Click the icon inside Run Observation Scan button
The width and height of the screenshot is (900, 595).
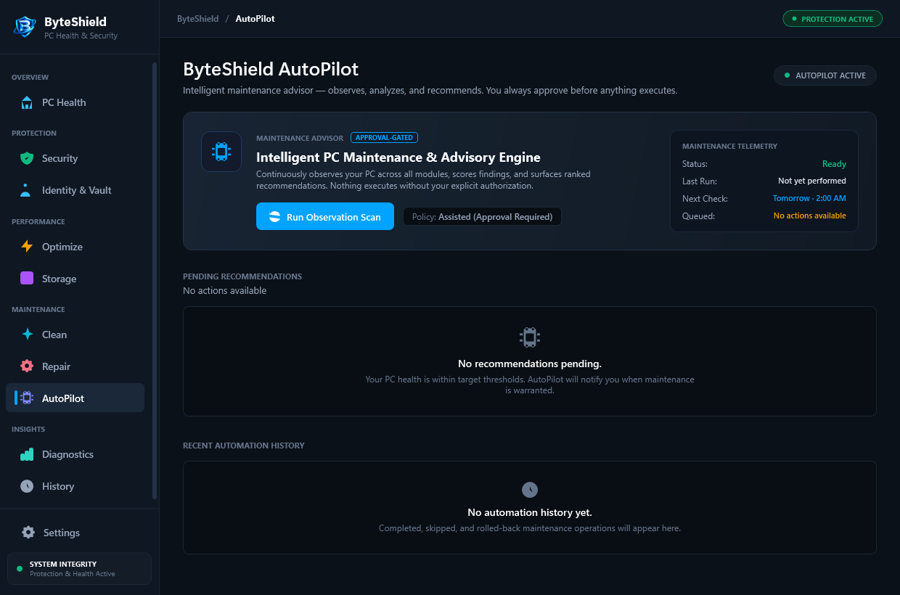(x=274, y=216)
